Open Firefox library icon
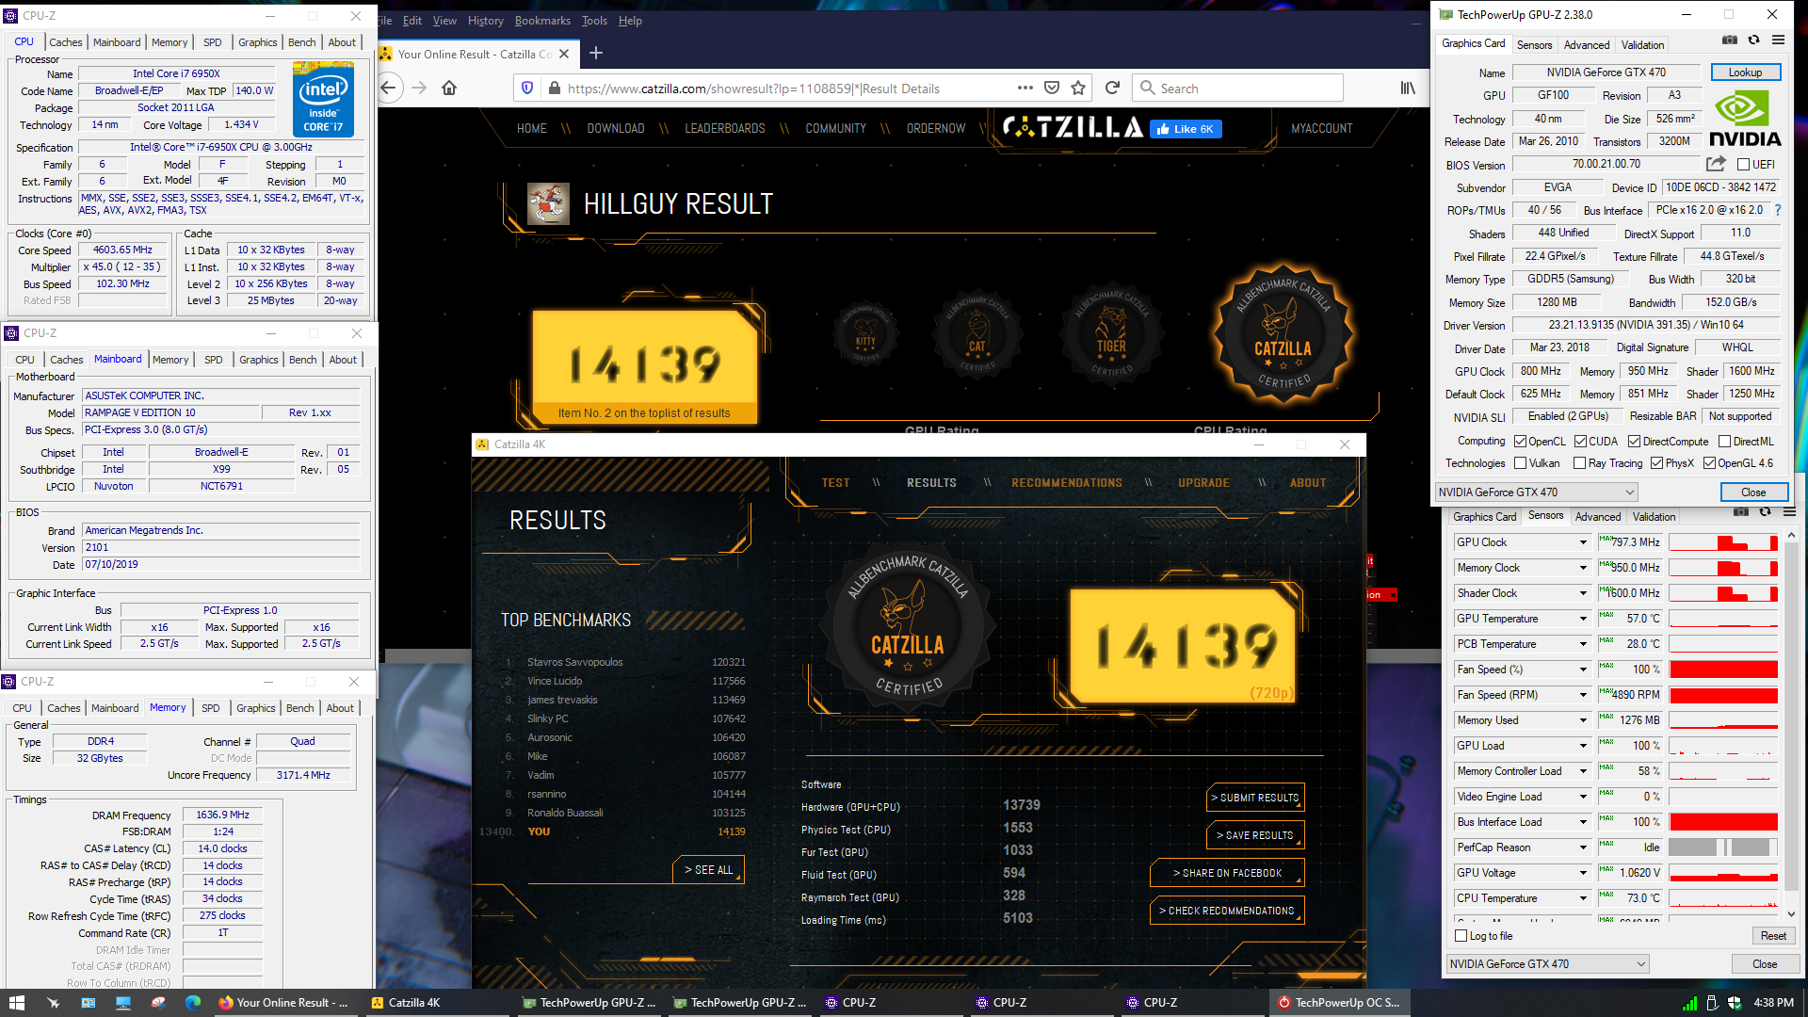 (1408, 88)
